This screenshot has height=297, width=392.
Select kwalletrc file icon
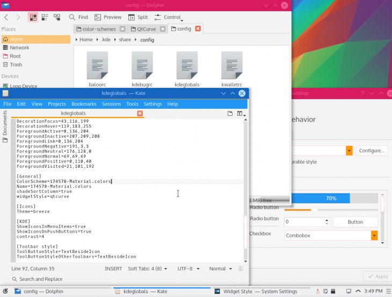[x=232, y=65]
